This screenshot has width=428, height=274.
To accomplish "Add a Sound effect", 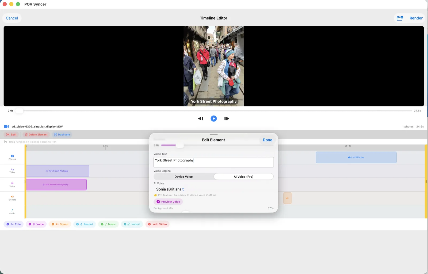I will [x=60, y=224].
